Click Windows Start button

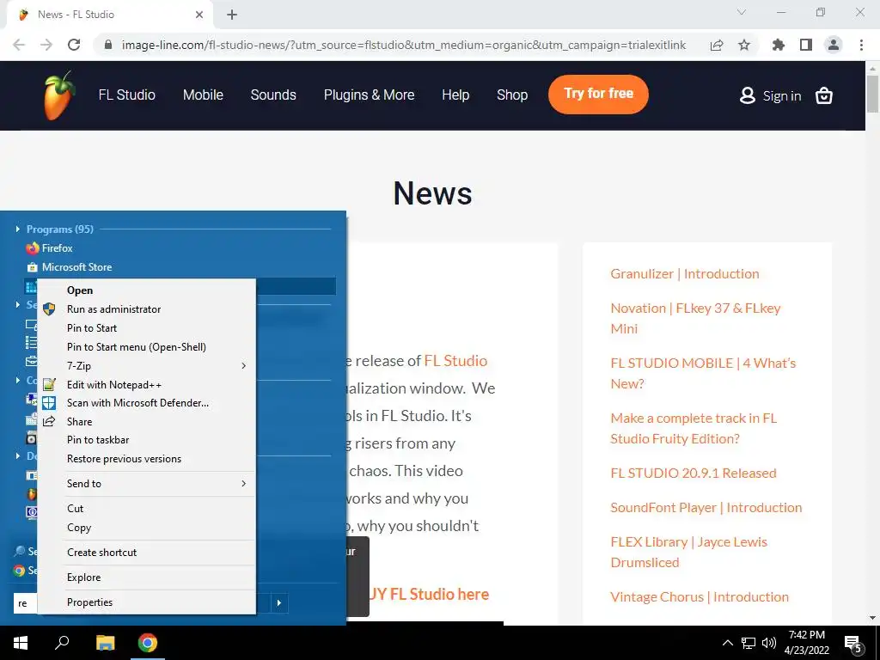pos(21,643)
